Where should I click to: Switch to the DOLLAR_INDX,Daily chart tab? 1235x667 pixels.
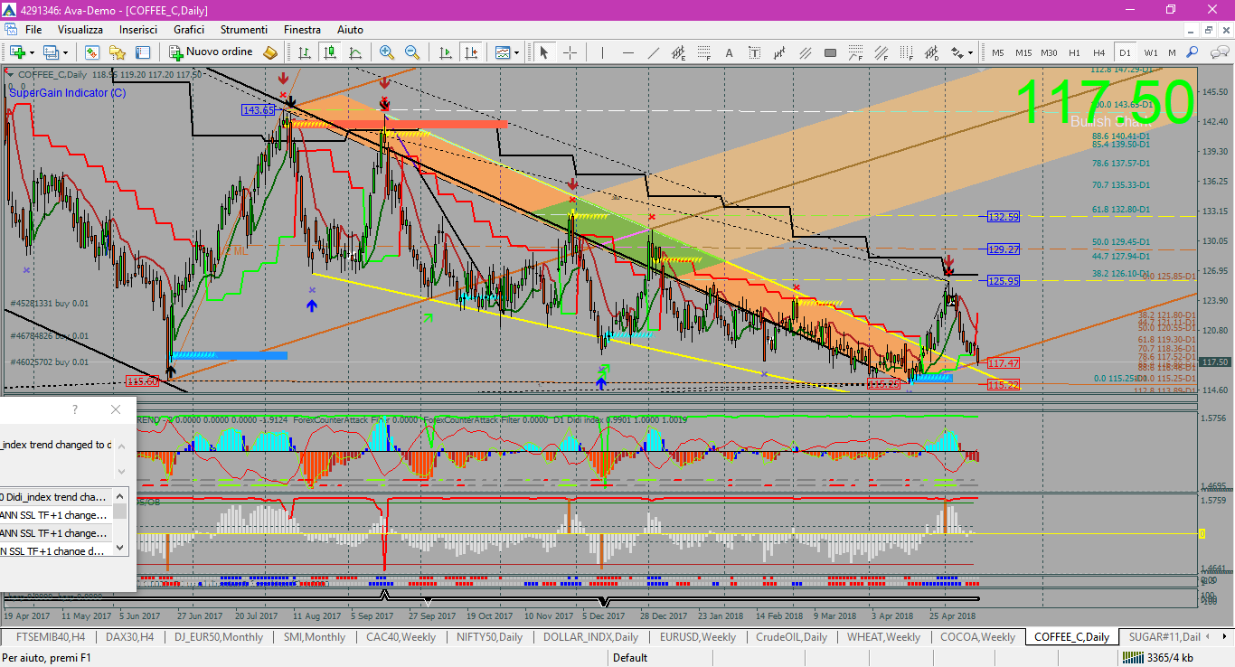[590, 637]
